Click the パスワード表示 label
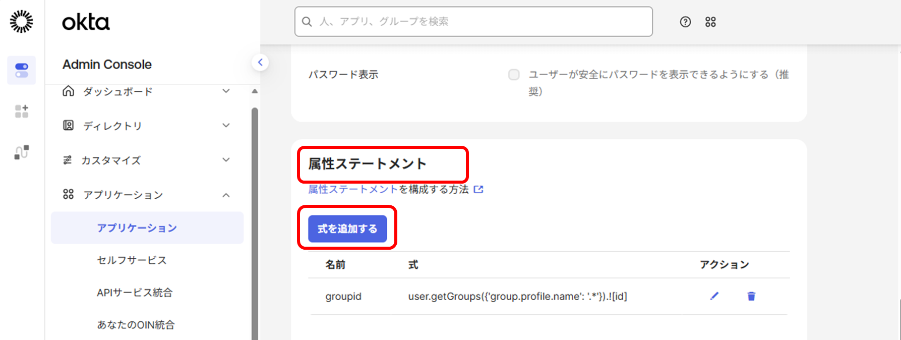The image size is (901, 340). click(x=343, y=75)
